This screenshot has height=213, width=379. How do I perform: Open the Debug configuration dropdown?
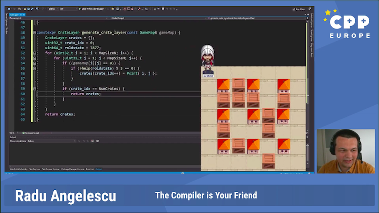point(53,9)
